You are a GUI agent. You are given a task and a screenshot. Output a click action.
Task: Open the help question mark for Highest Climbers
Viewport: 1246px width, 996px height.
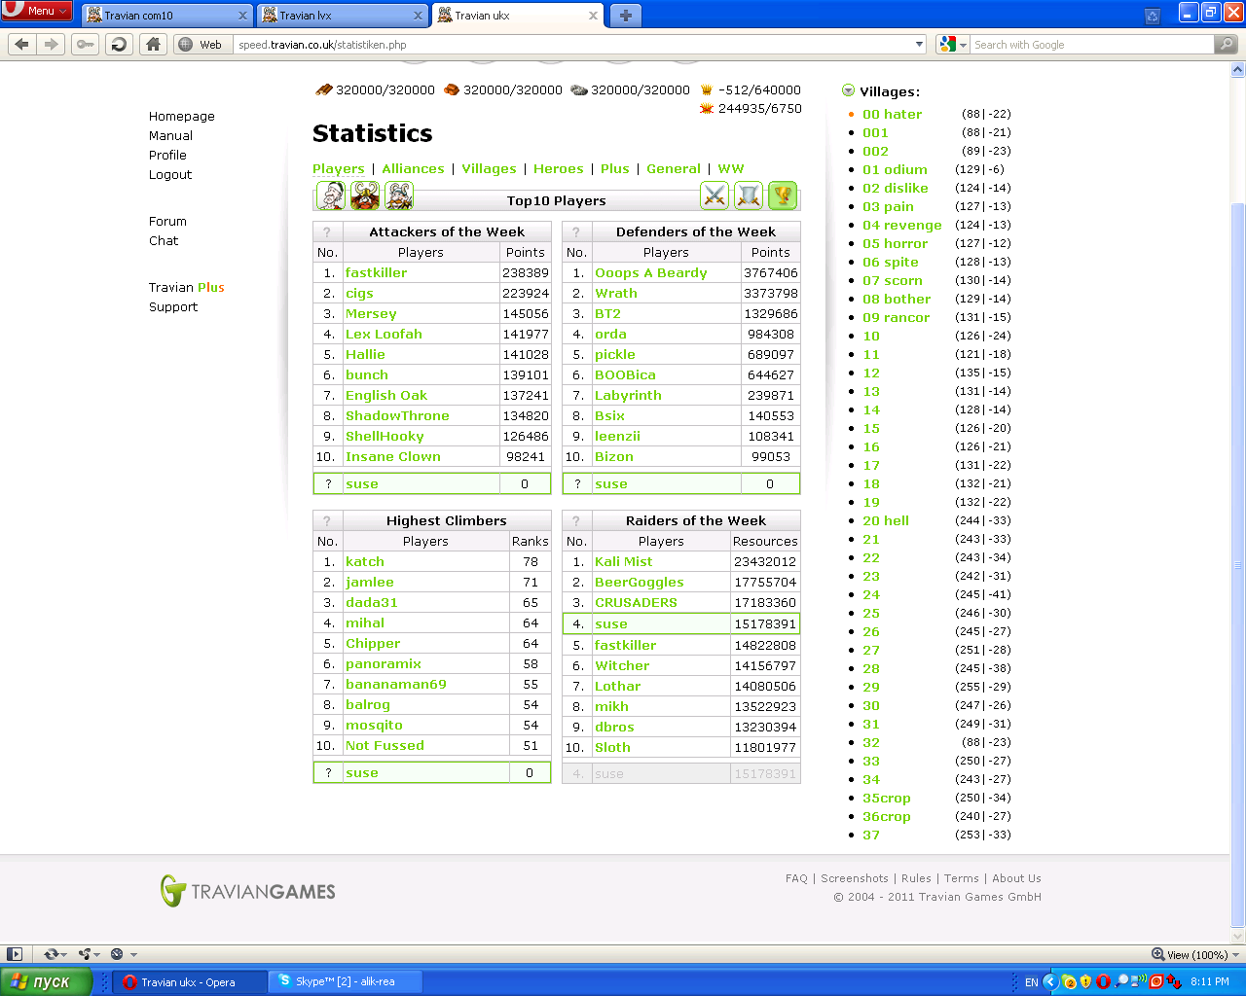(327, 520)
